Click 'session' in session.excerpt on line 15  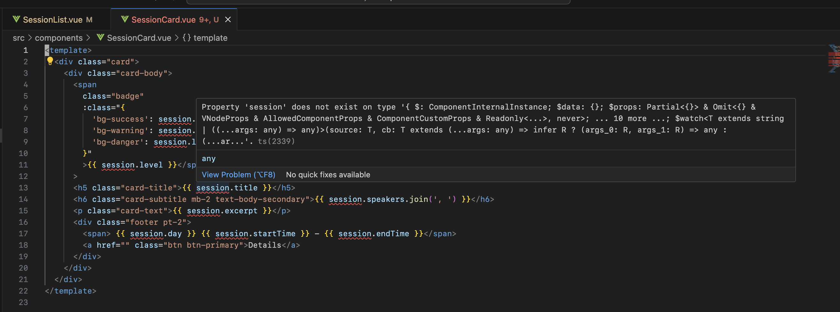pos(203,211)
